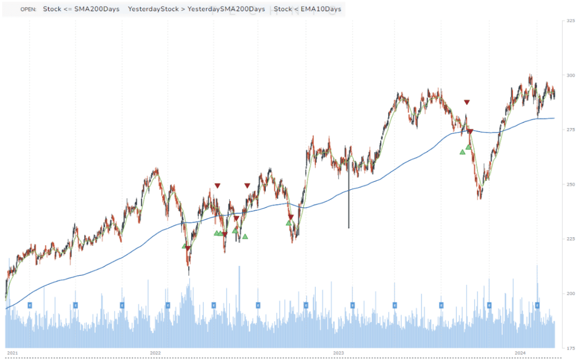The width and height of the screenshot is (581, 361).
Task: Click the red sell triangle near the late-2023 peak
Action: [x=467, y=102]
